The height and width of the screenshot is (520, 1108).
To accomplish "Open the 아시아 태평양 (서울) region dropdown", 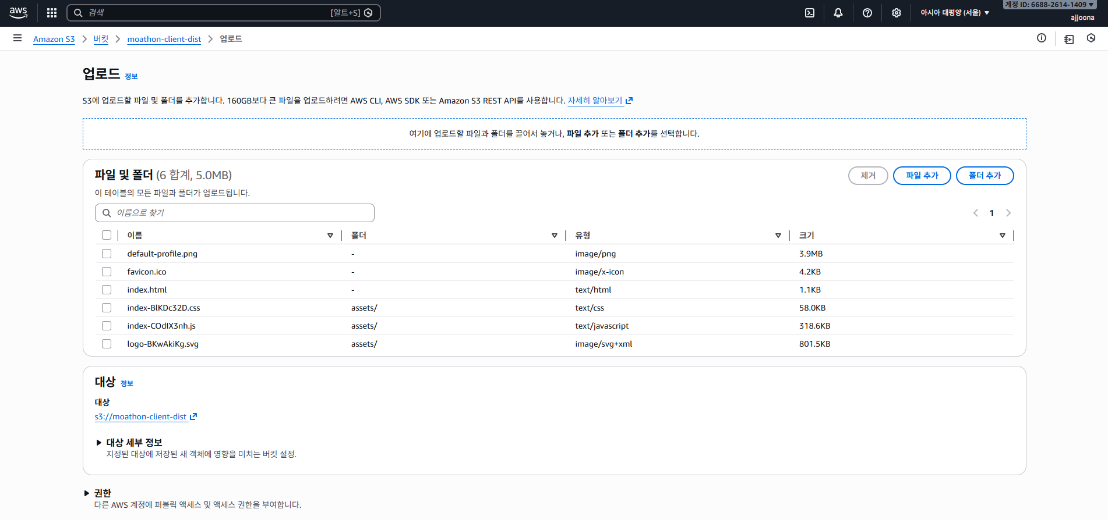I will [x=954, y=13].
